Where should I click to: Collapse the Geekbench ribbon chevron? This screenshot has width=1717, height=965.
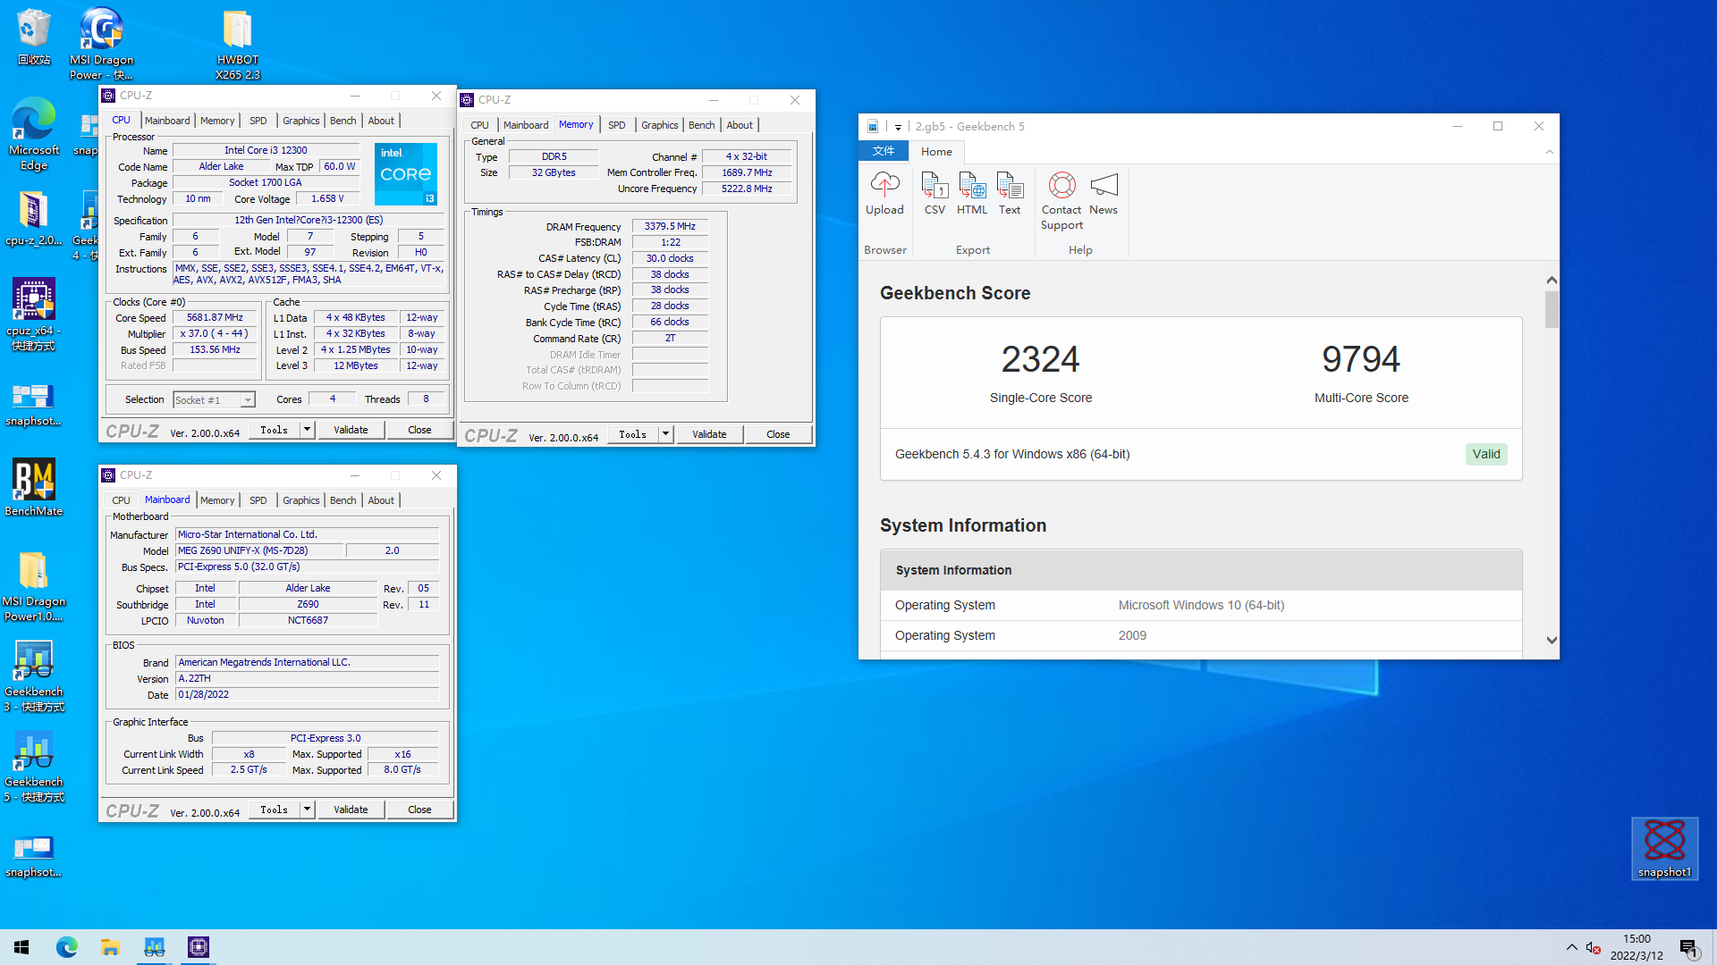[x=1549, y=152]
